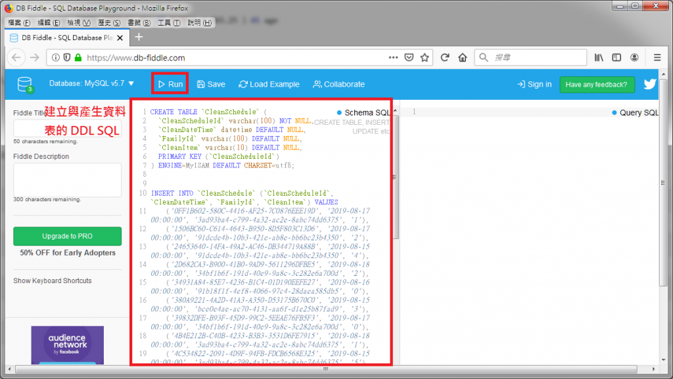
Task: Click Schema SQL editor vertical scrollbar
Action: (x=395, y=177)
